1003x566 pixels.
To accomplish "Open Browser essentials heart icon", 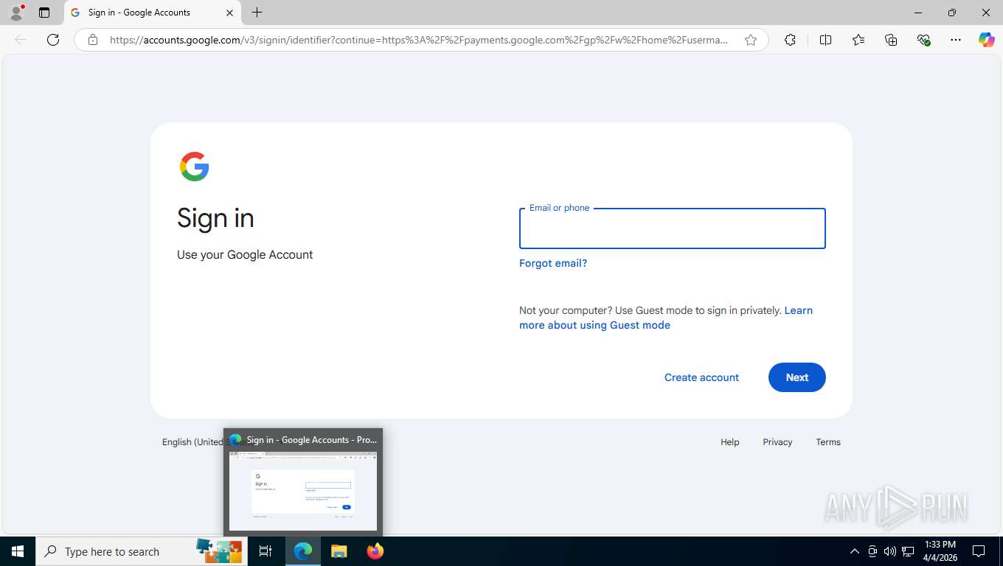I will coord(923,40).
